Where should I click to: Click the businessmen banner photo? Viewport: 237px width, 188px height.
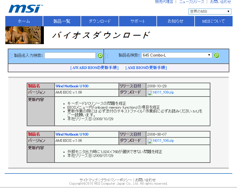tap(25, 35)
